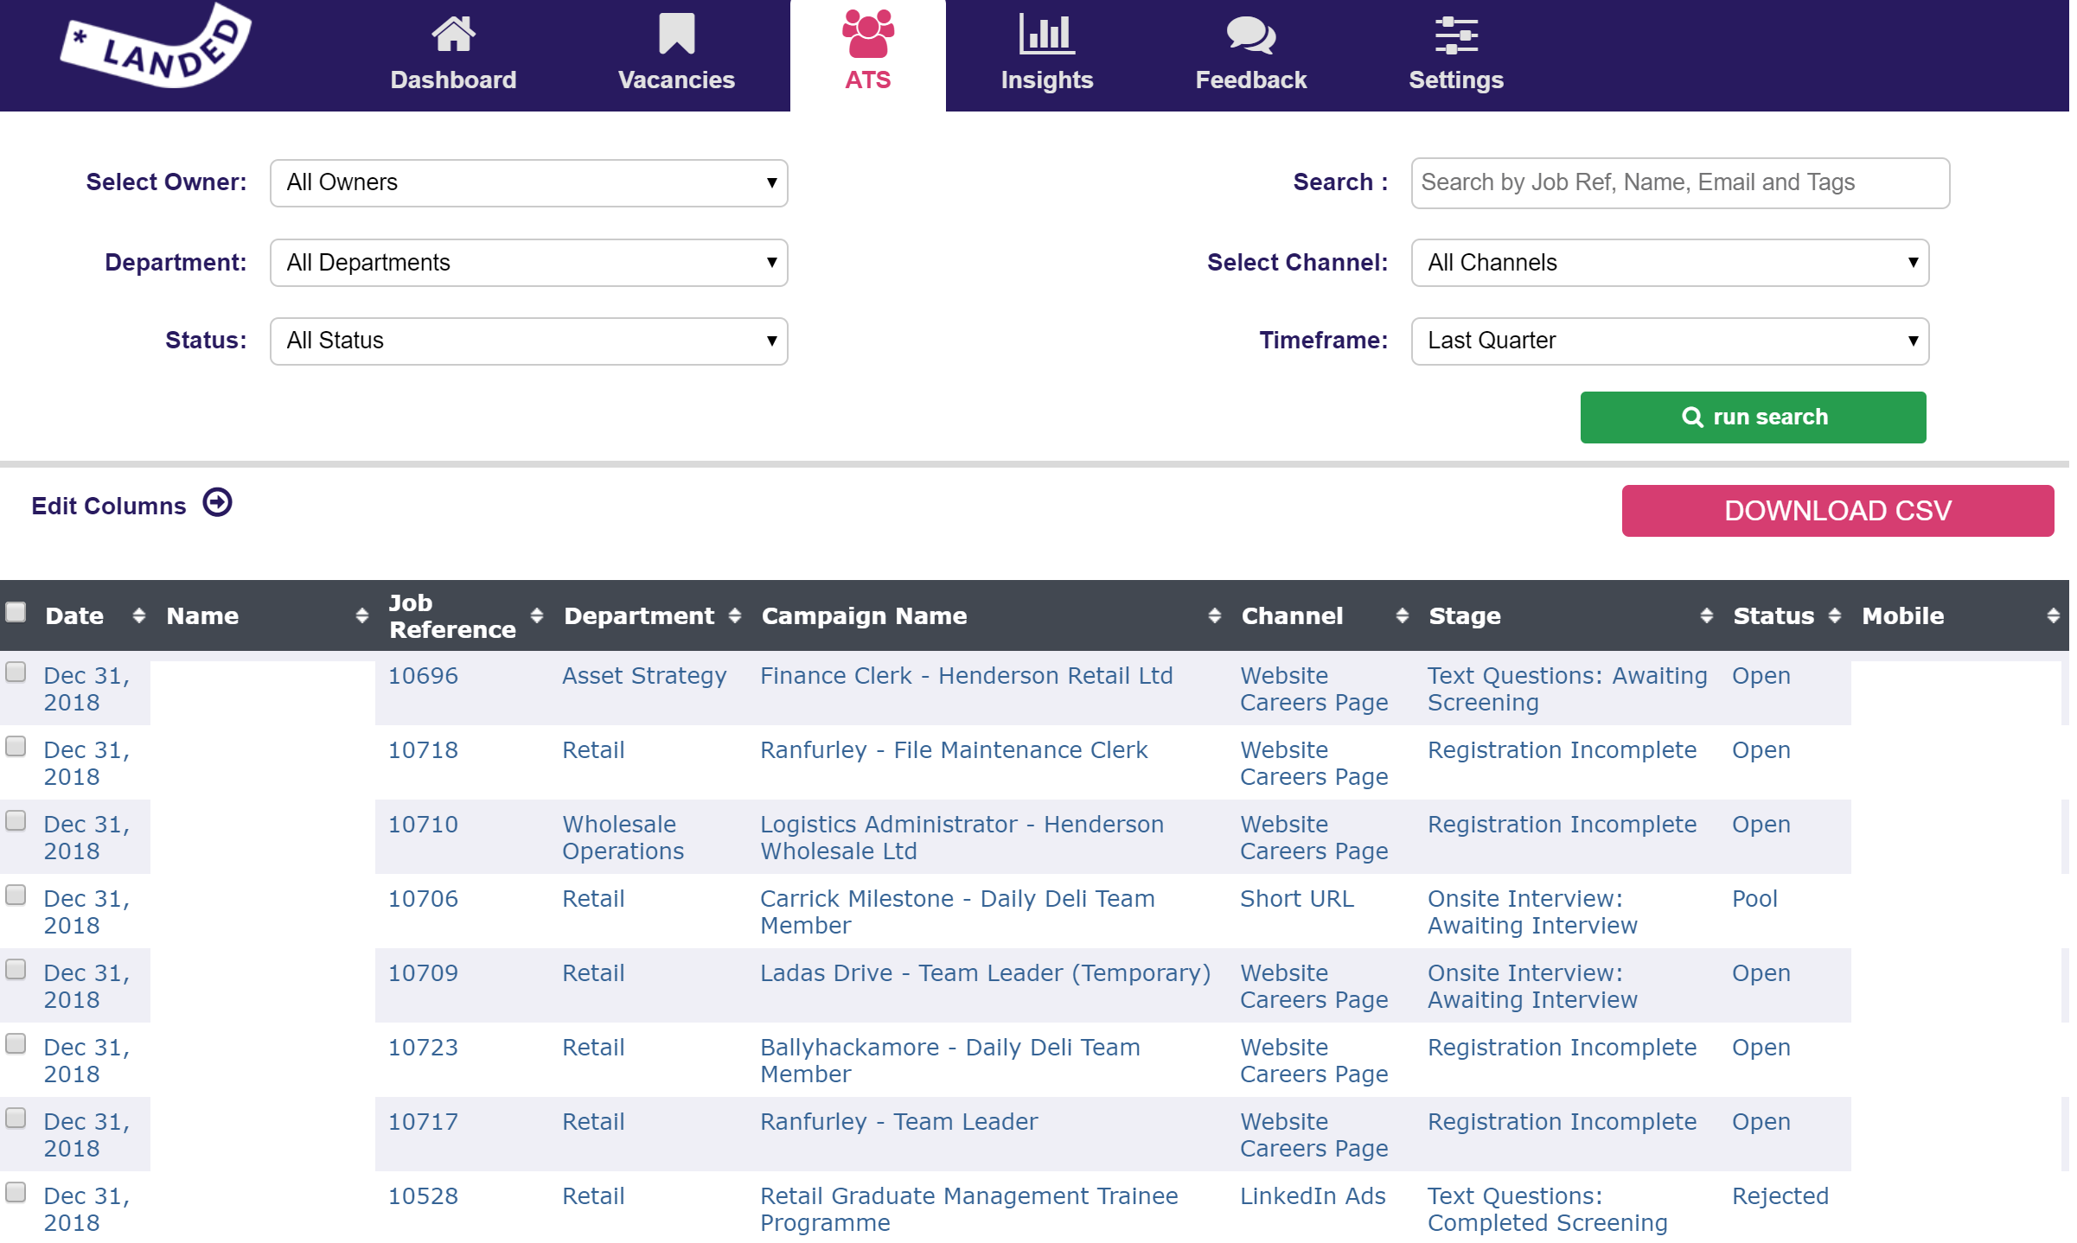Screen dimensions: 2077x1243
Task: Click the ATS people icon
Action: coord(867,34)
